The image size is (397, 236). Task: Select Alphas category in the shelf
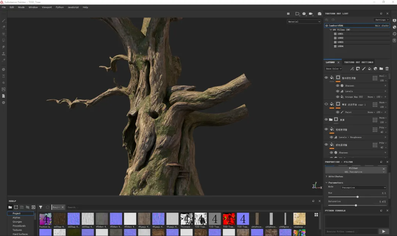pyautogui.click(x=17, y=218)
